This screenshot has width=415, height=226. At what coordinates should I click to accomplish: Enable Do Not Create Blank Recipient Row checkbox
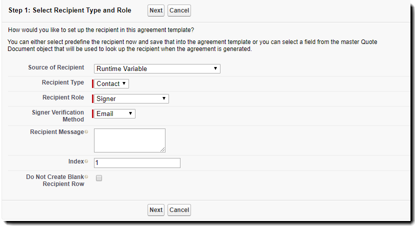99,177
